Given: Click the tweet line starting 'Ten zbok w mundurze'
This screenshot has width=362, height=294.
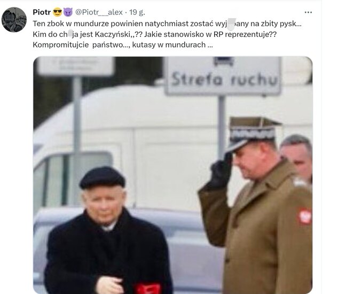Looking at the screenshot, I should (167, 24).
